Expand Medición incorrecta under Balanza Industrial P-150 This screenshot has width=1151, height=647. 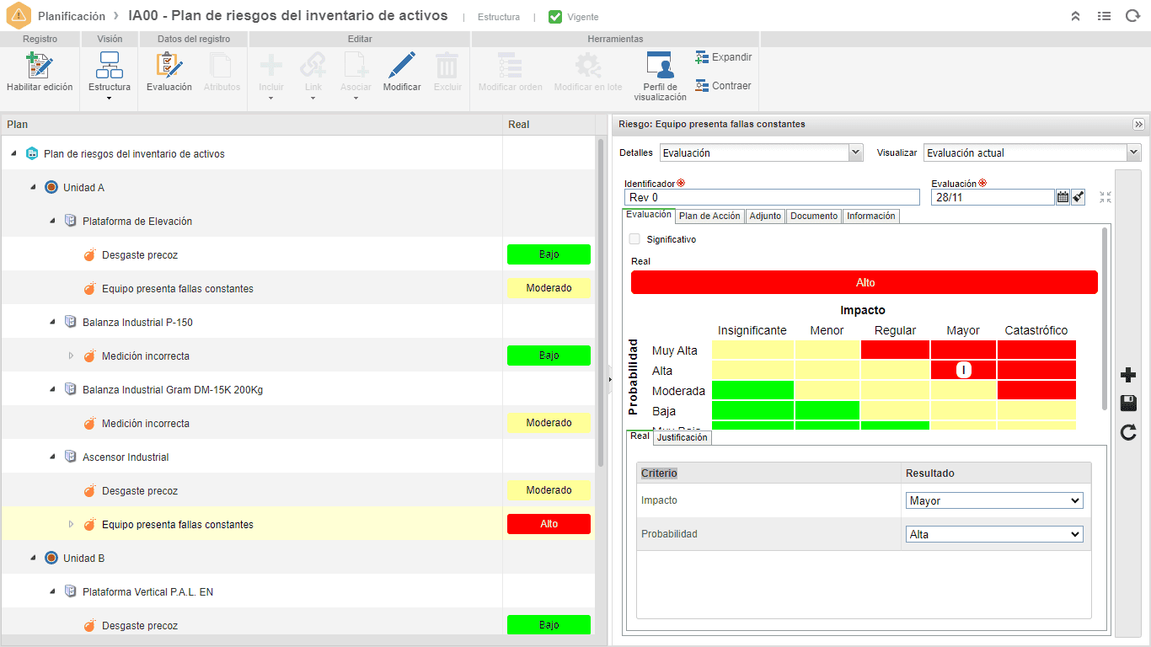point(72,356)
